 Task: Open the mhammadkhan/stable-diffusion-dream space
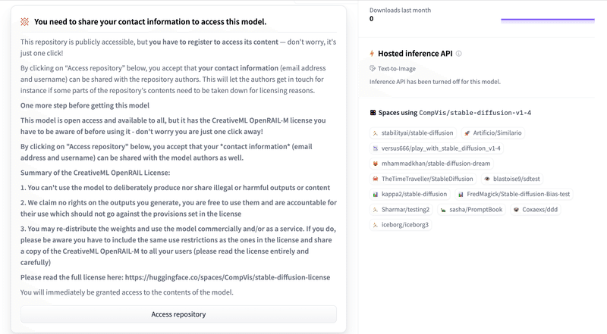pyautogui.click(x=432, y=164)
